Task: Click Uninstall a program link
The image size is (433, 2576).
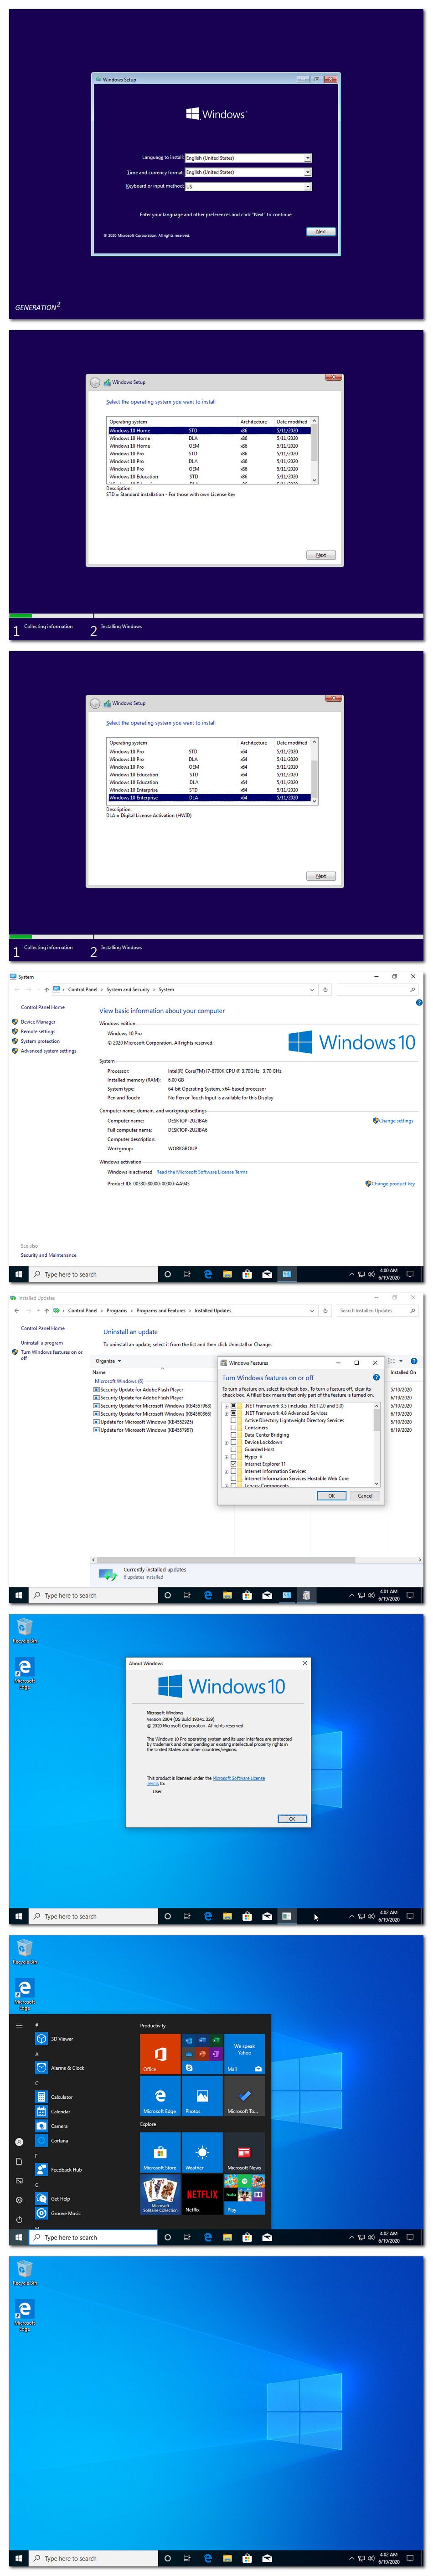Action: pyautogui.click(x=42, y=1342)
